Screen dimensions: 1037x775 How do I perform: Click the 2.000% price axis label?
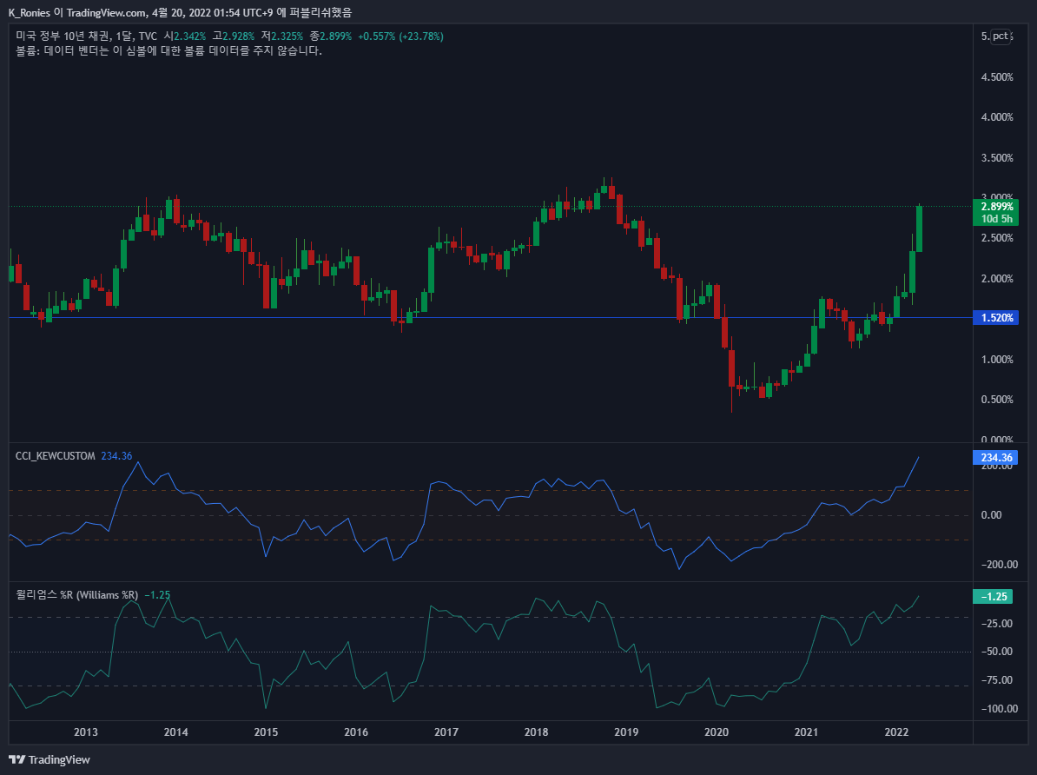coord(997,279)
